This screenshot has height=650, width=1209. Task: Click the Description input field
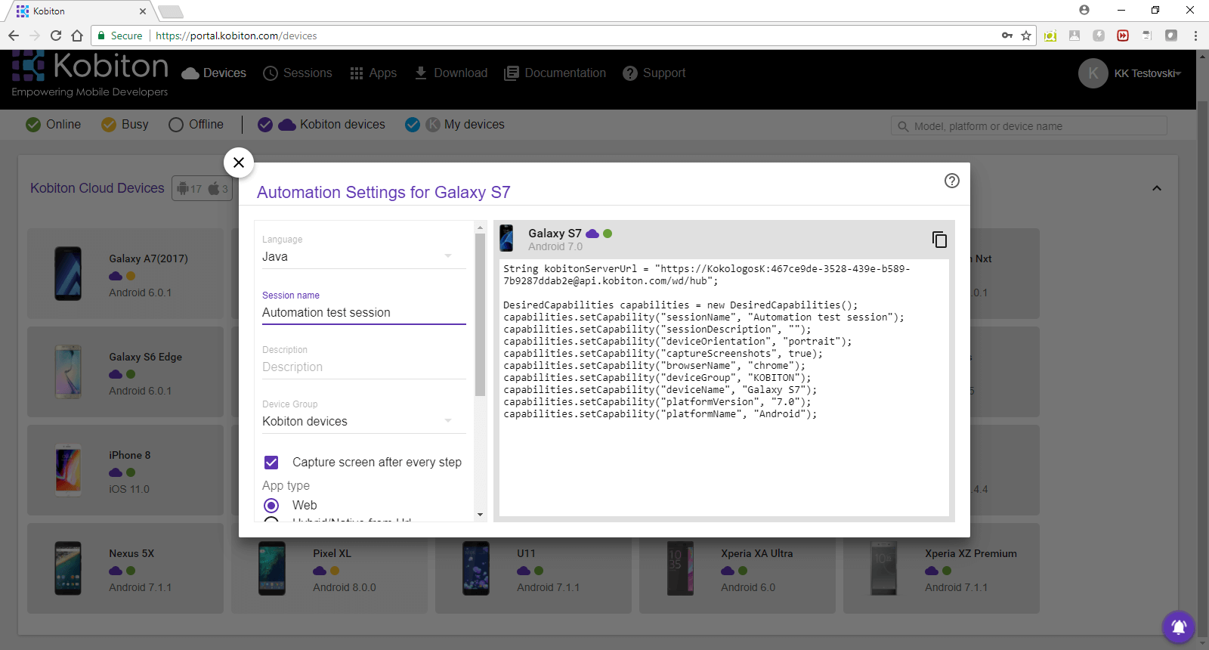(x=363, y=367)
